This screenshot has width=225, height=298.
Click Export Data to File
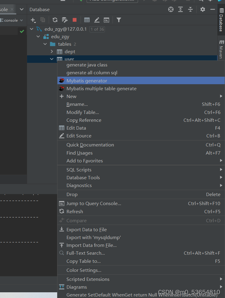pos(141,229)
